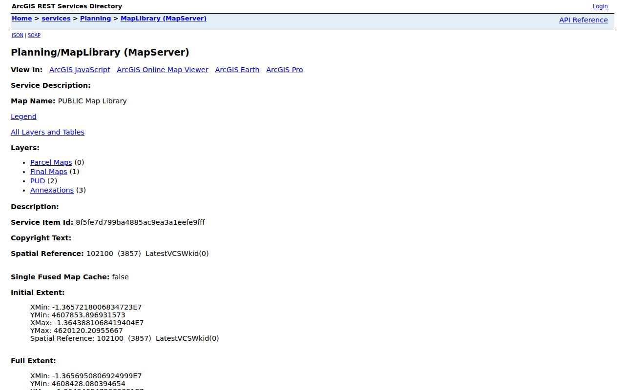Click Initial Extent XMax value -1.3643881068419404E7
Screen dimensions: 625x390
99,323
